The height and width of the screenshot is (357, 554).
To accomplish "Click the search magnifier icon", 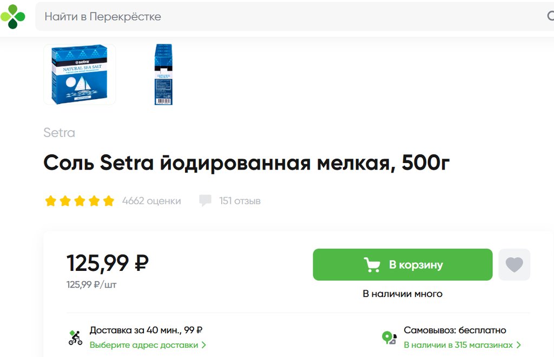I will pos(550,16).
